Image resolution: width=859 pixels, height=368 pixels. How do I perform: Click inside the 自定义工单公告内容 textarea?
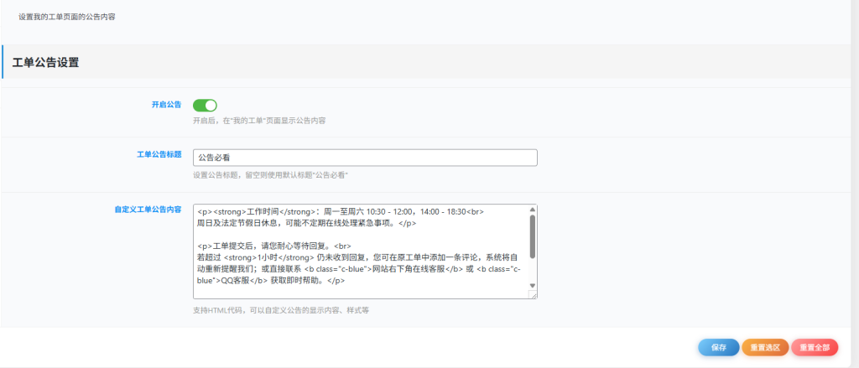(x=361, y=251)
